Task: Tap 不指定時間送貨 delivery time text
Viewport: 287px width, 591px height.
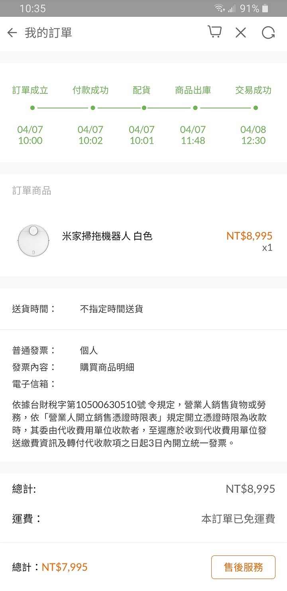Action: coord(111,309)
